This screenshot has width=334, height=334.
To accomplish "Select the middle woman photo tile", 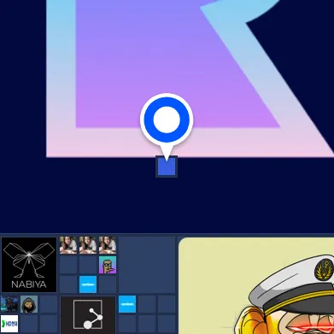I will (x=88, y=245).
